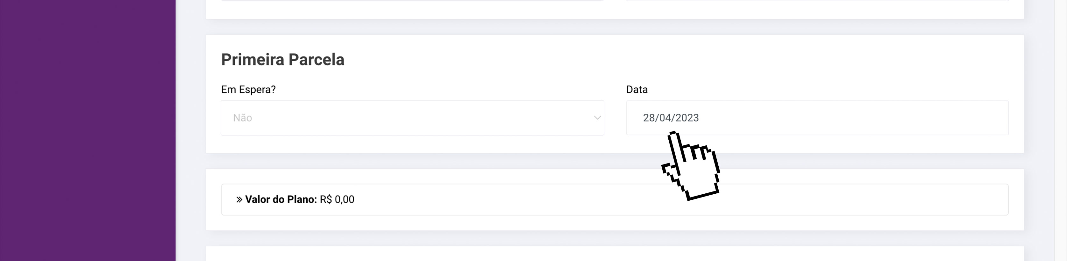This screenshot has height=261, width=1067.
Task: Click gray margin right of the cards
Action: pyautogui.click(x=1038, y=130)
